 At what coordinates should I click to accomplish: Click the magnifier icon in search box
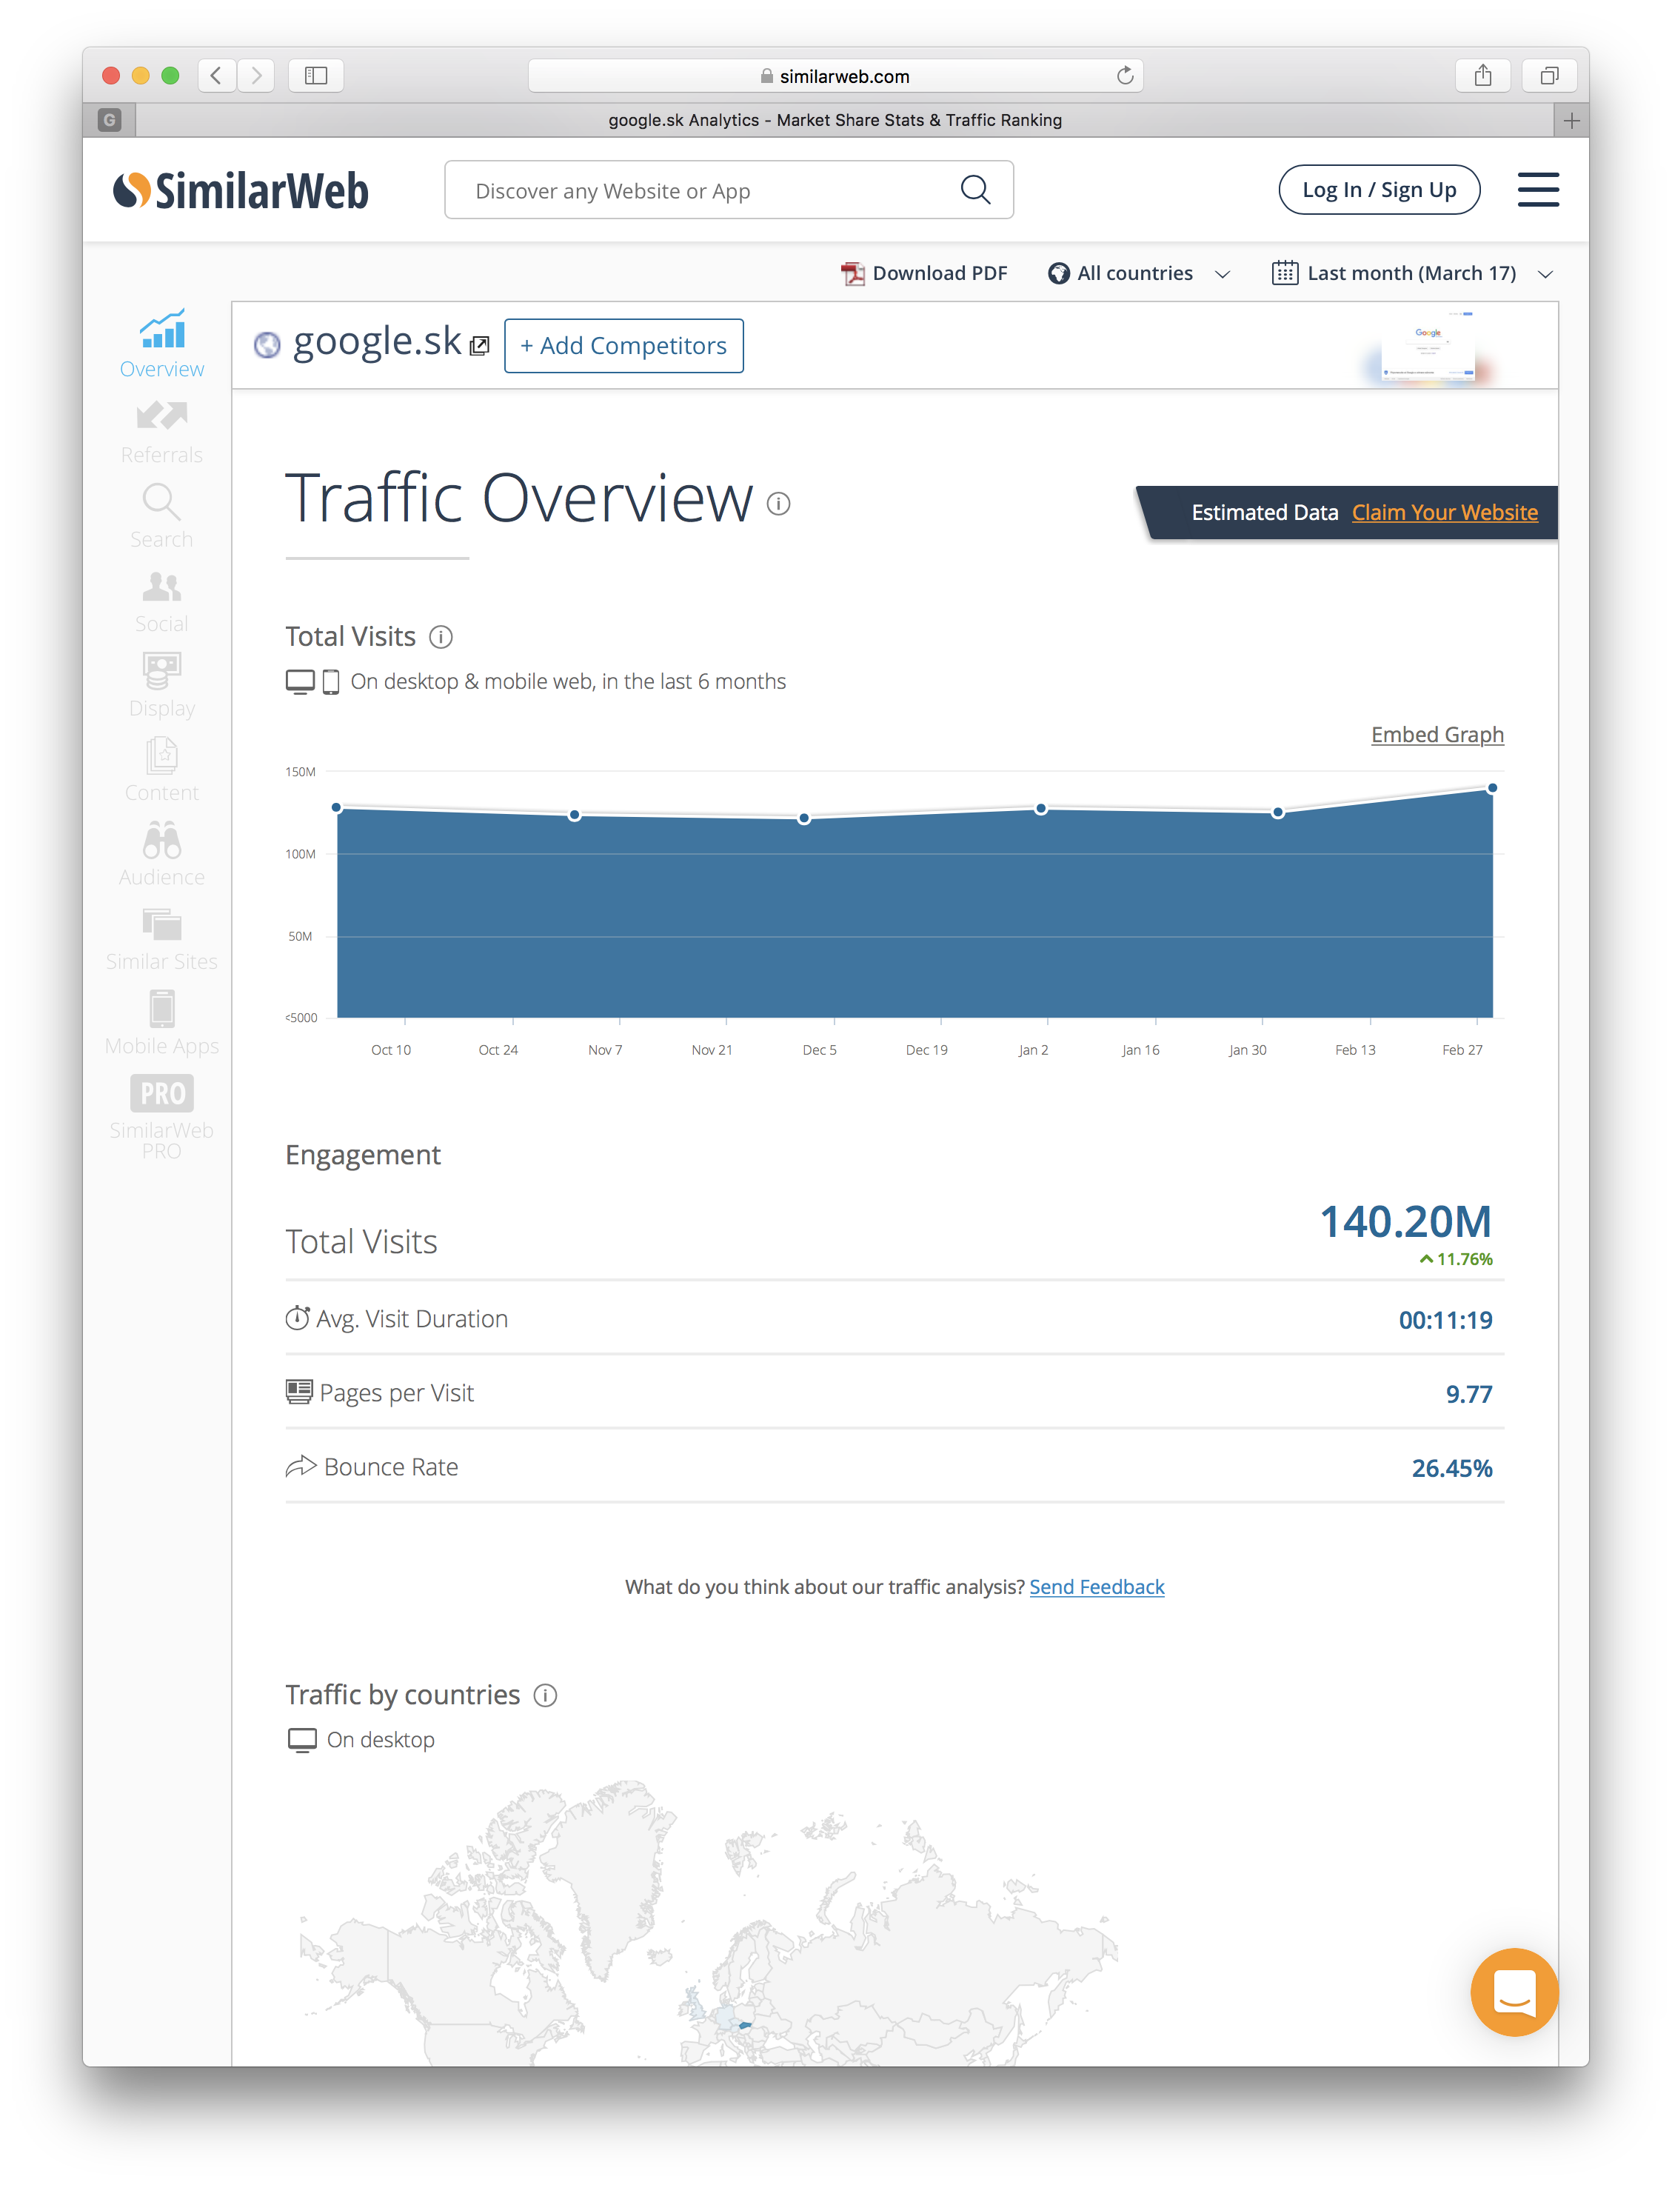click(974, 189)
